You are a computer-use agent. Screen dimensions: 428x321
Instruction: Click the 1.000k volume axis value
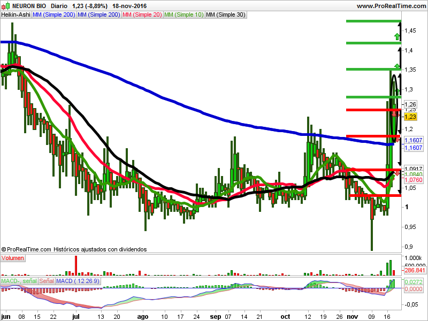tap(413, 258)
